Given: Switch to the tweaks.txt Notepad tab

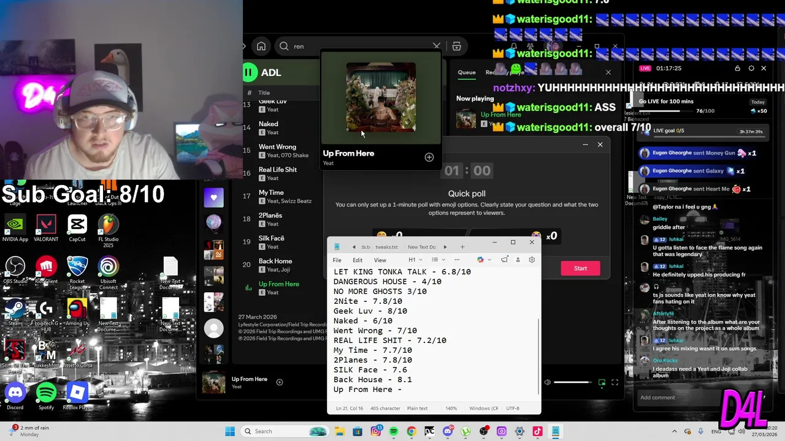Looking at the screenshot, I should pyautogui.click(x=386, y=247).
